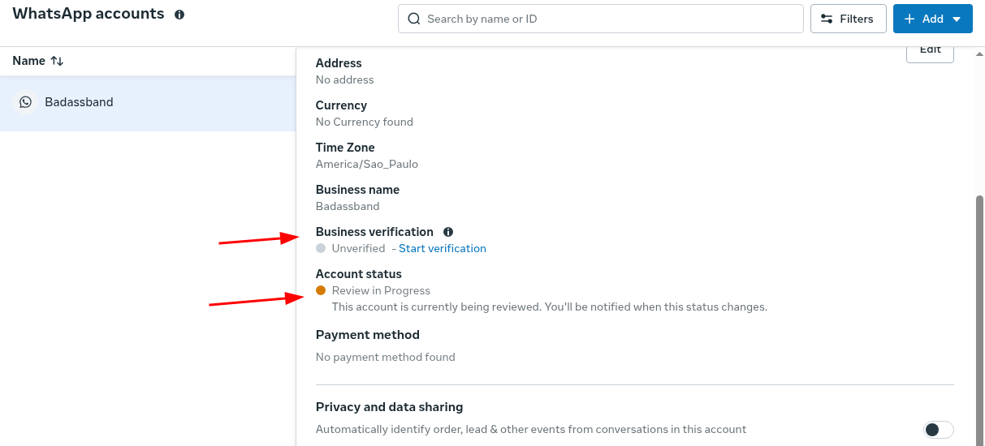This screenshot has height=446, width=985.
Task: Click the sliders icon on Filters button
Action: [x=827, y=19]
